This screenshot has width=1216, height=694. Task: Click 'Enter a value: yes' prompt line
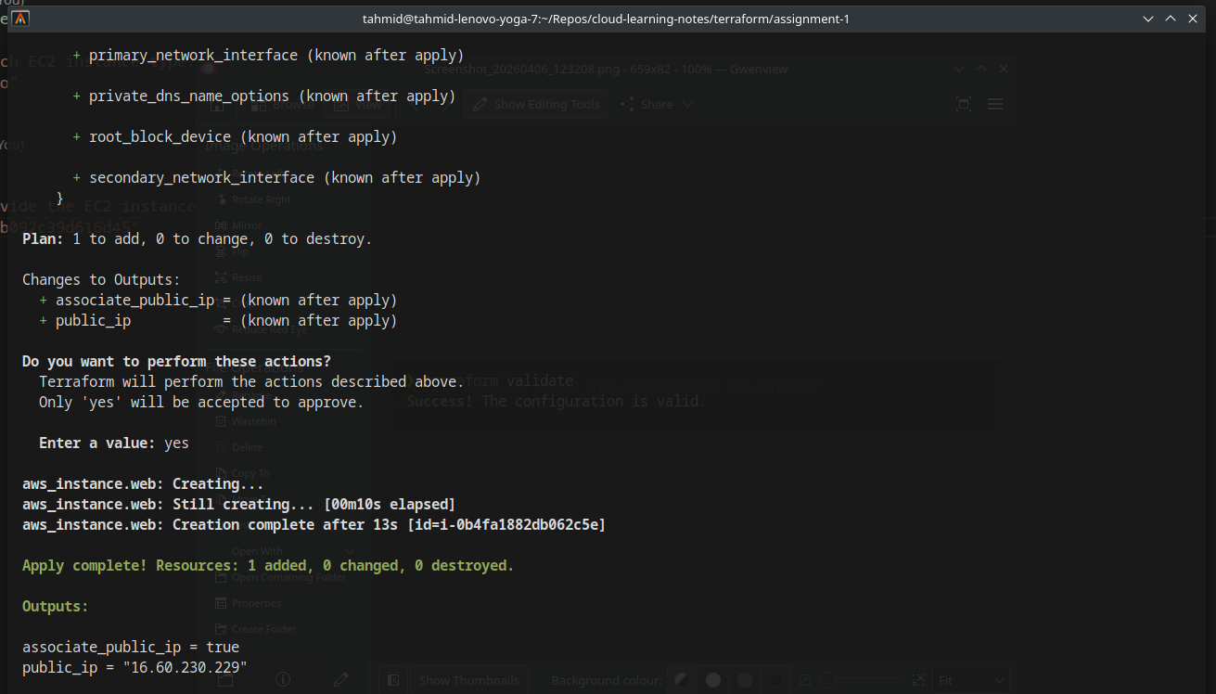coord(114,443)
